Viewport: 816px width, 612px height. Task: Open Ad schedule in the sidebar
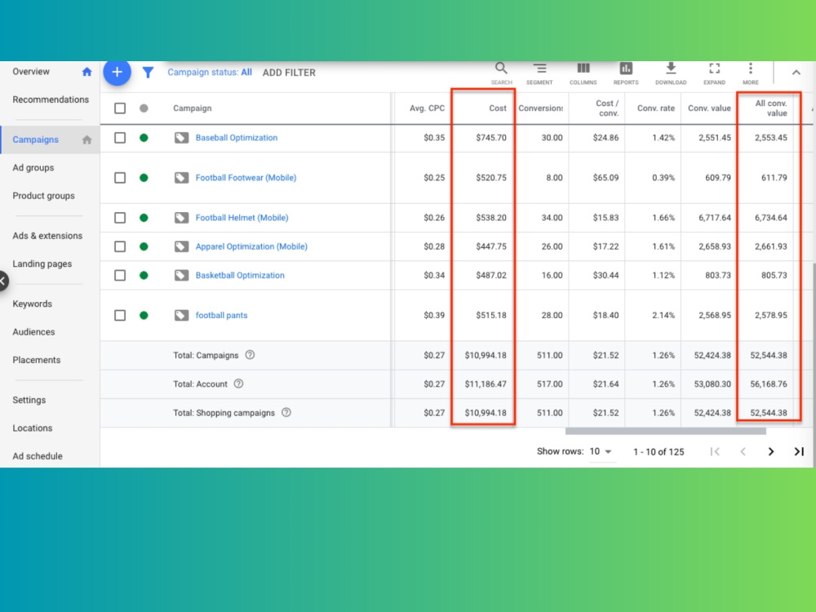pyautogui.click(x=38, y=456)
